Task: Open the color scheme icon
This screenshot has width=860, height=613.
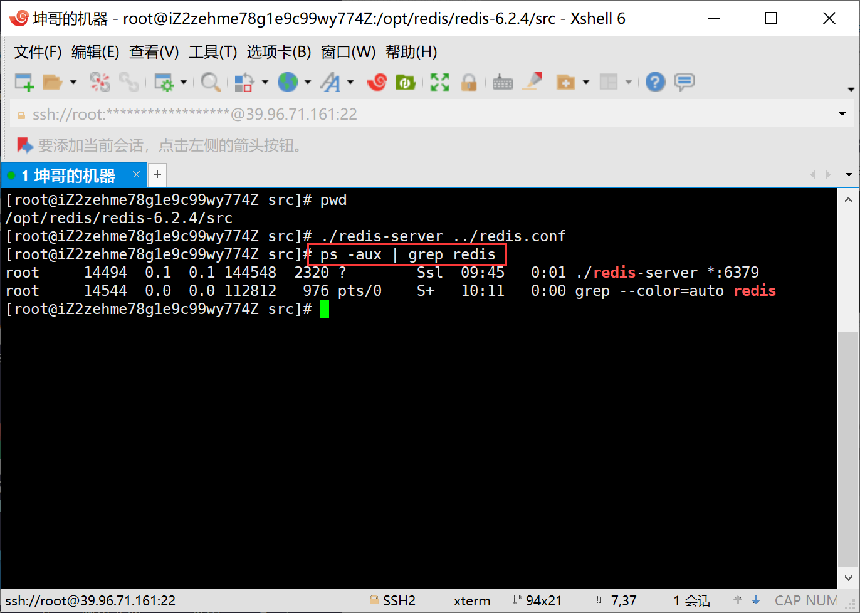Action: click(x=244, y=82)
